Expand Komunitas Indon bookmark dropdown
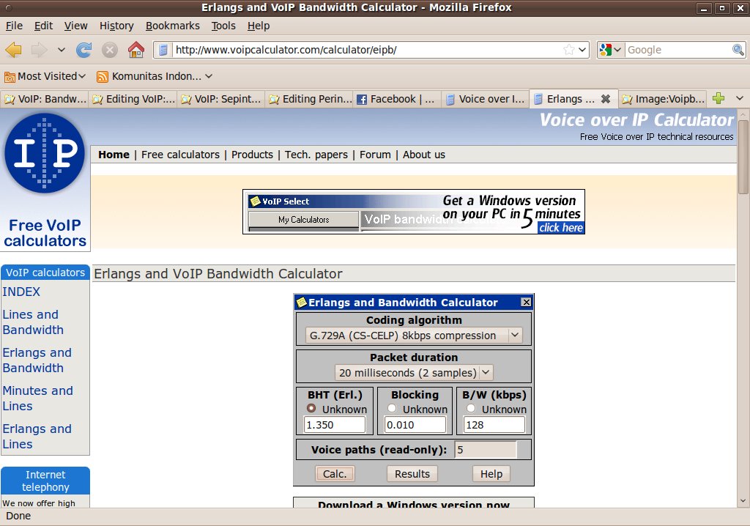 tap(209, 76)
